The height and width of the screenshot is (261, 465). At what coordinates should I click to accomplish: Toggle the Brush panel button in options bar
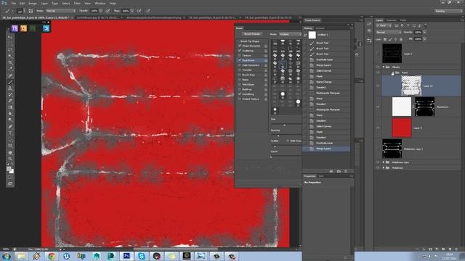tap(31, 11)
